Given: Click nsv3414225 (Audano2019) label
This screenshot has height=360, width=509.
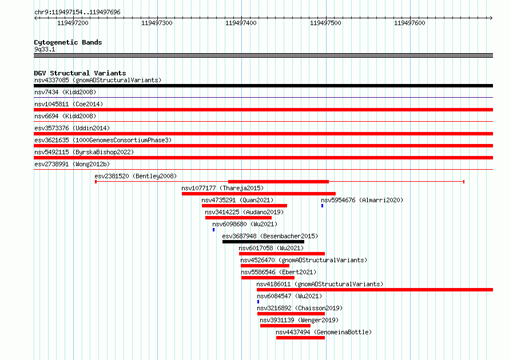Looking at the screenshot, I should pyautogui.click(x=244, y=212).
